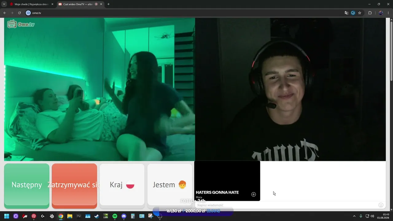The image size is (393, 221).
Task: Open File Explorer from the taskbar
Action: coord(70,216)
